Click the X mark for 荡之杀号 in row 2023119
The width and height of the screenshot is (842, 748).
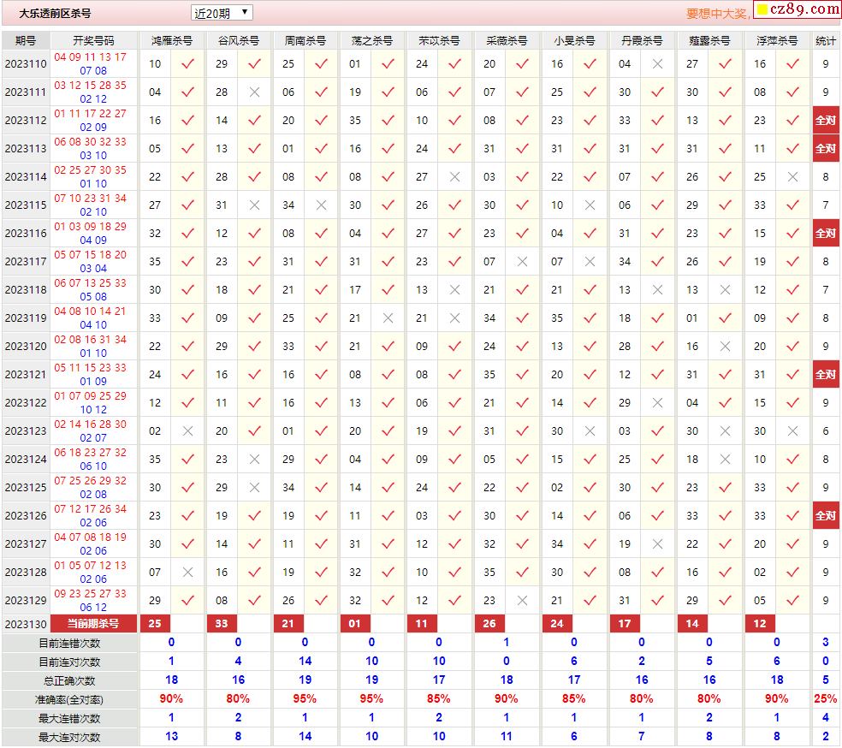[388, 318]
